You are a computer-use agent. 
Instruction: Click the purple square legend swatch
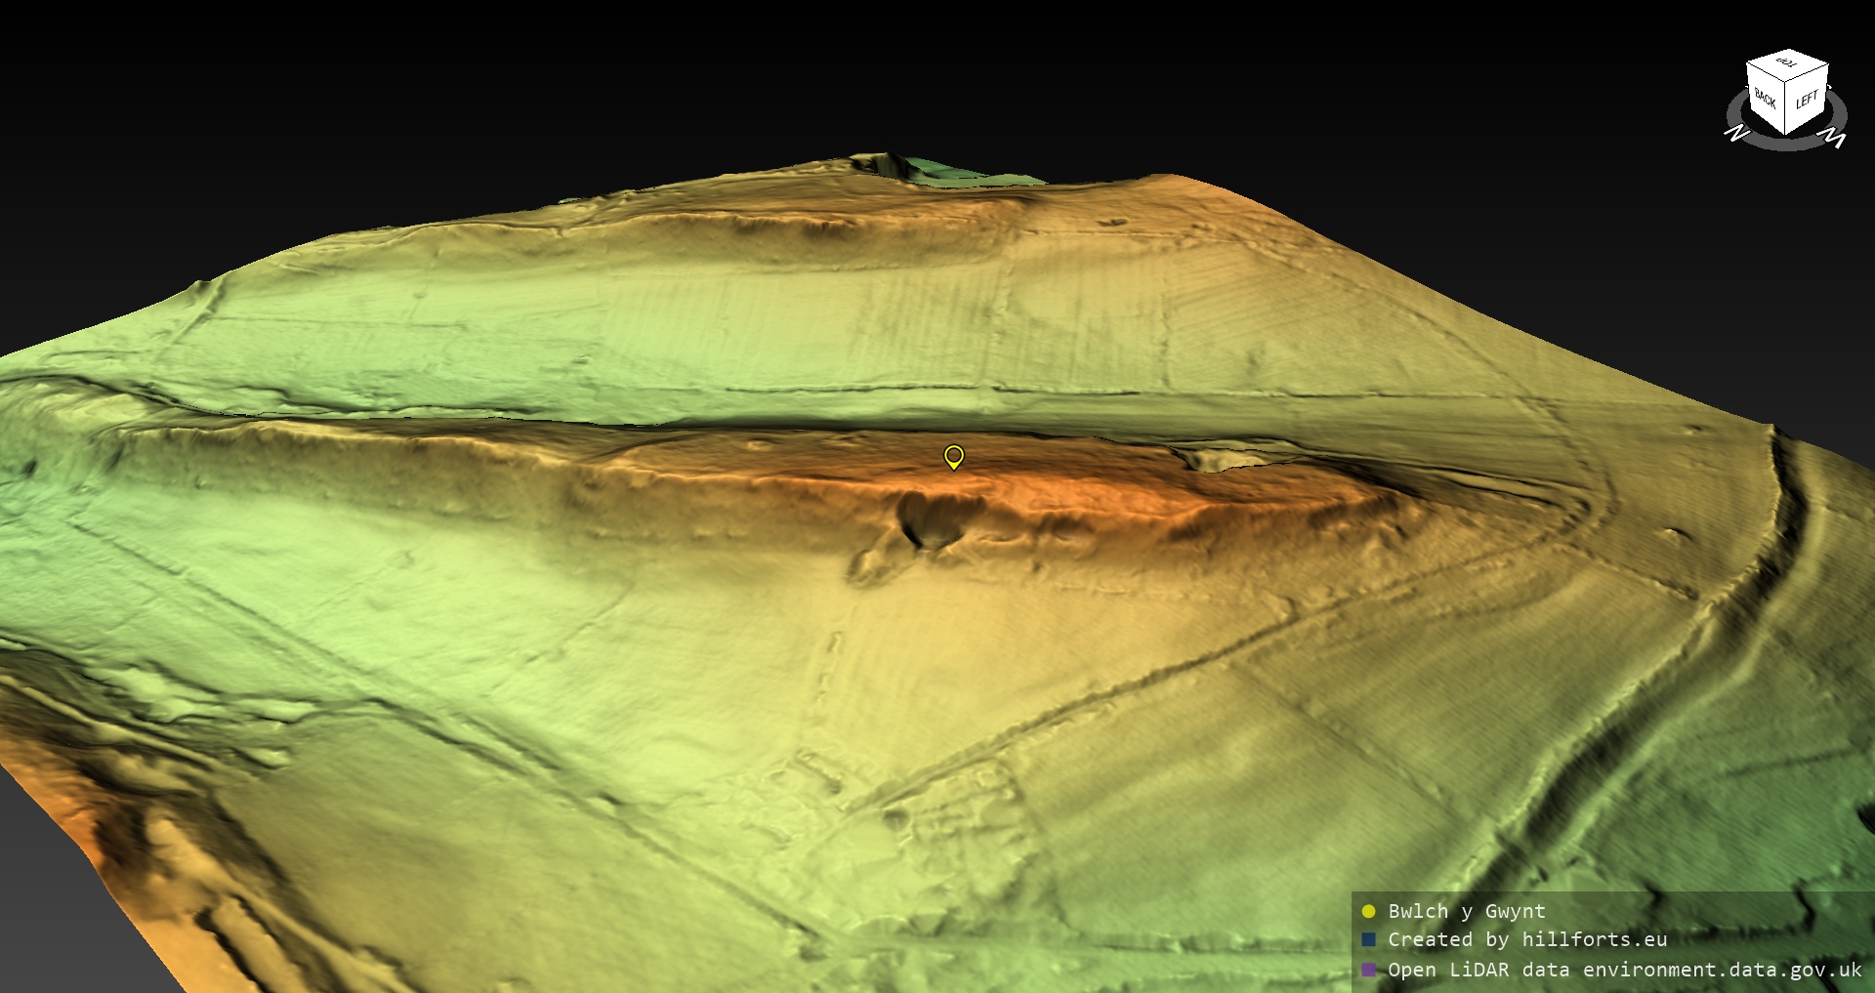(1368, 970)
